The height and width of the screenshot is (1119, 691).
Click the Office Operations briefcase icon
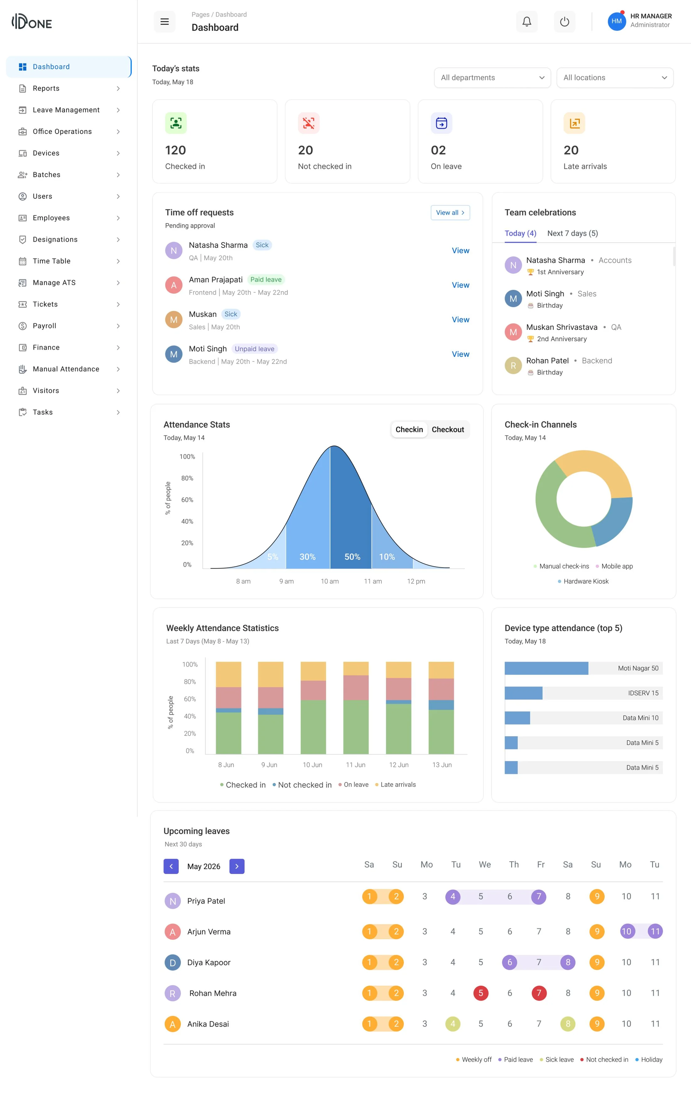(22, 132)
